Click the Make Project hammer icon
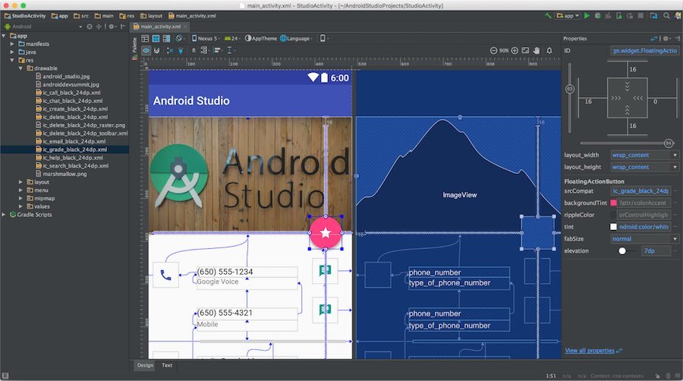Screen dimensions: 683x381 546,15
